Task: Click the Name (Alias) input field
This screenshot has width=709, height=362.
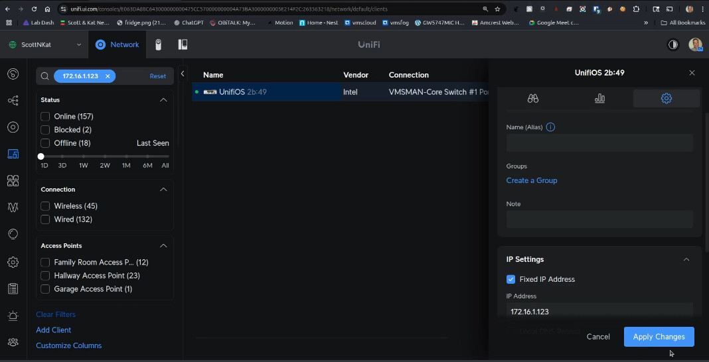Action: click(599, 143)
